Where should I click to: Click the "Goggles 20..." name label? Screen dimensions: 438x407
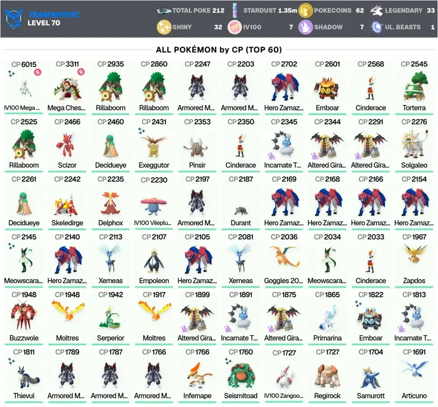point(284,281)
